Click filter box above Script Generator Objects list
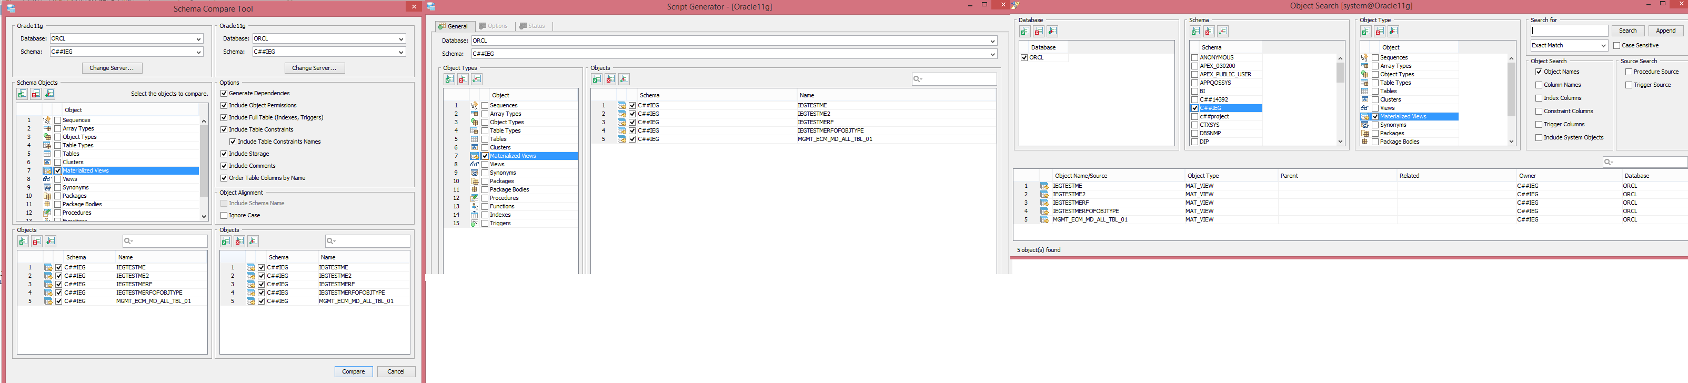This screenshot has width=1688, height=383. (954, 79)
